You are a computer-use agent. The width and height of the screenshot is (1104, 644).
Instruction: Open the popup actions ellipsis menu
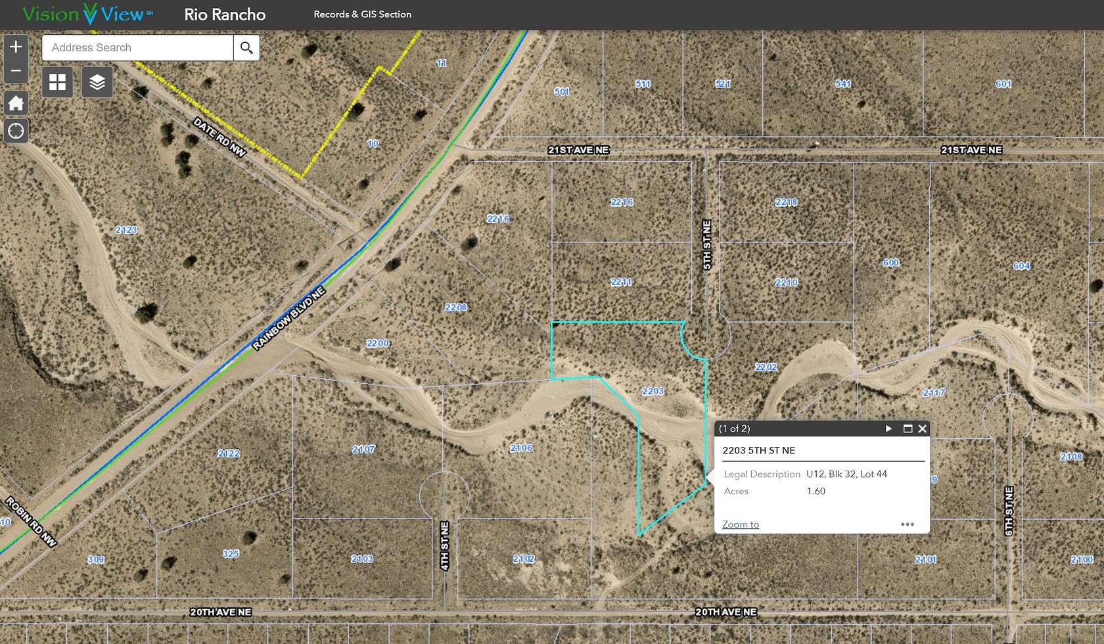click(908, 524)
